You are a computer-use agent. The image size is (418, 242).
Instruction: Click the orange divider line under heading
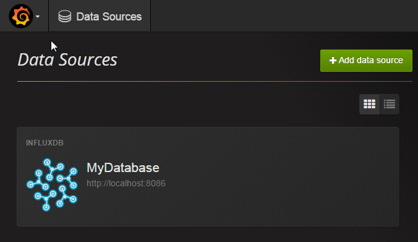(x=215, y=81)
